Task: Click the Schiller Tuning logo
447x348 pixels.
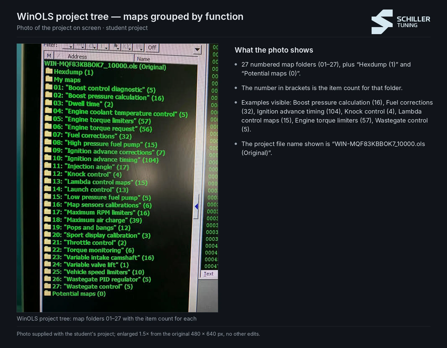Action: 401,22
